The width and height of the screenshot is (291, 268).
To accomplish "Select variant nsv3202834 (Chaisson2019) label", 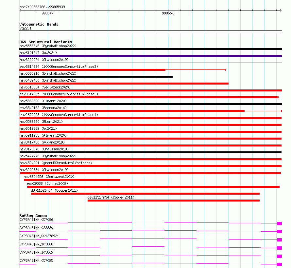I will (44, 170).
